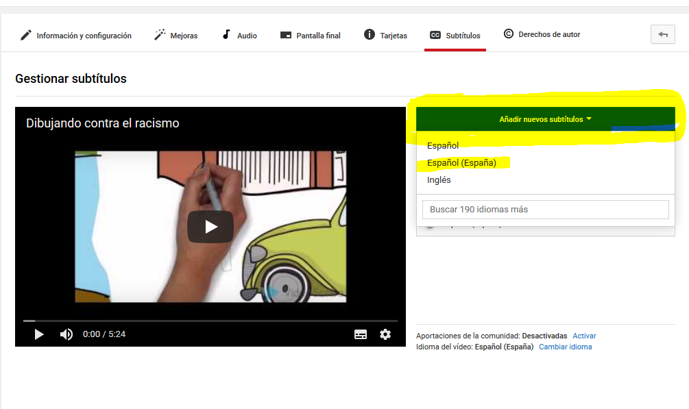
Task: Mute the video with speaker icon
Action: coord(66,334)
